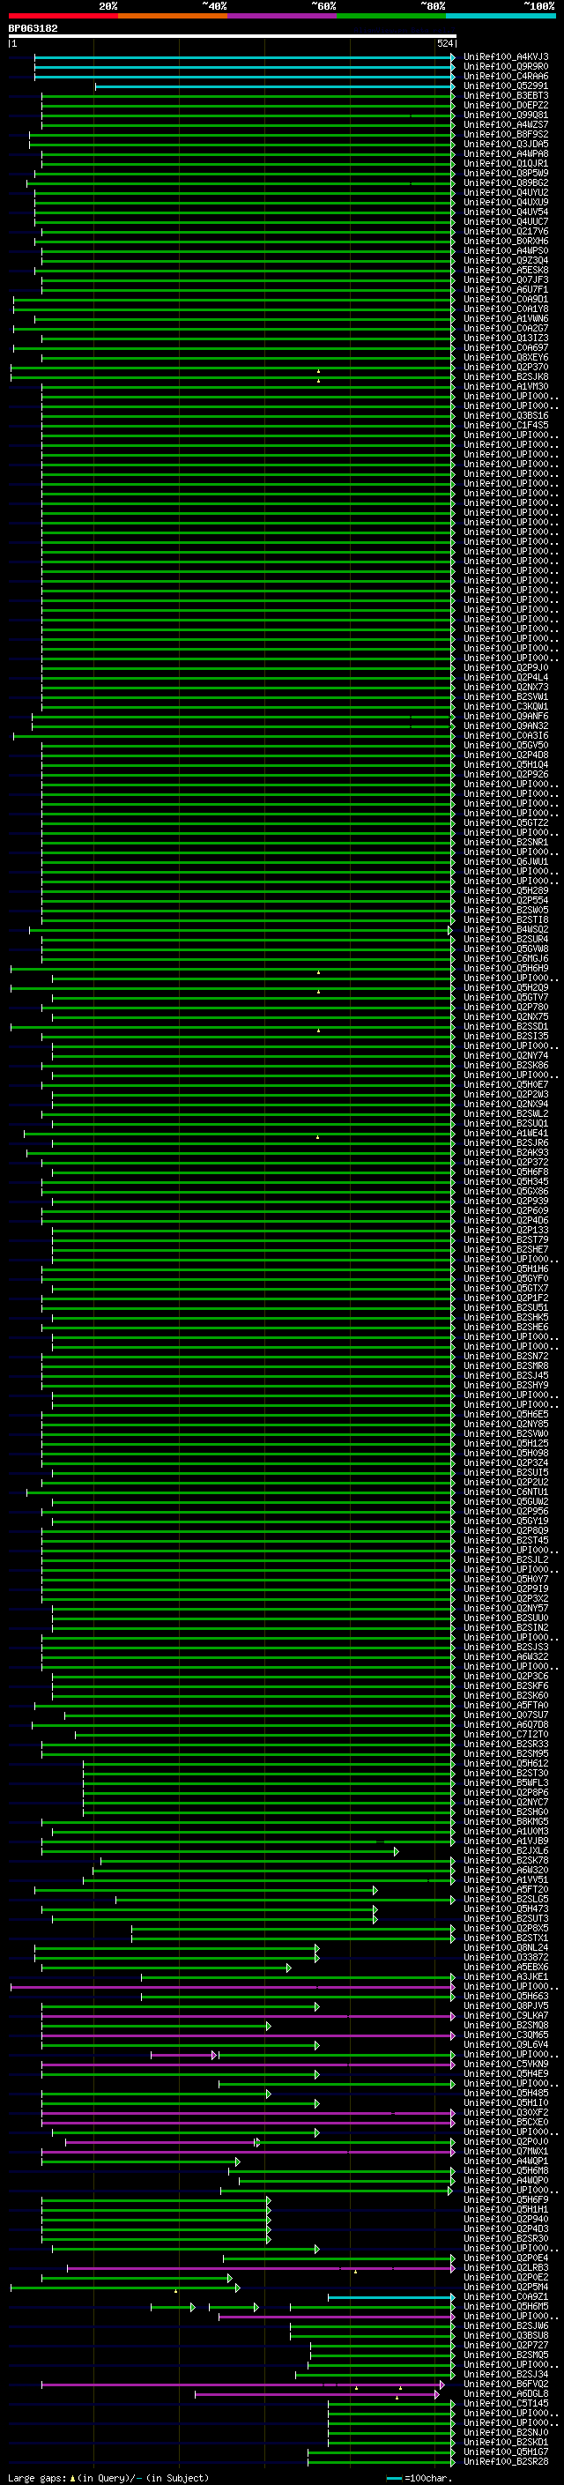The image size is (564, 2485).
Task: Select hit label UniRef100_Q3JDA5
Action: 506,144
